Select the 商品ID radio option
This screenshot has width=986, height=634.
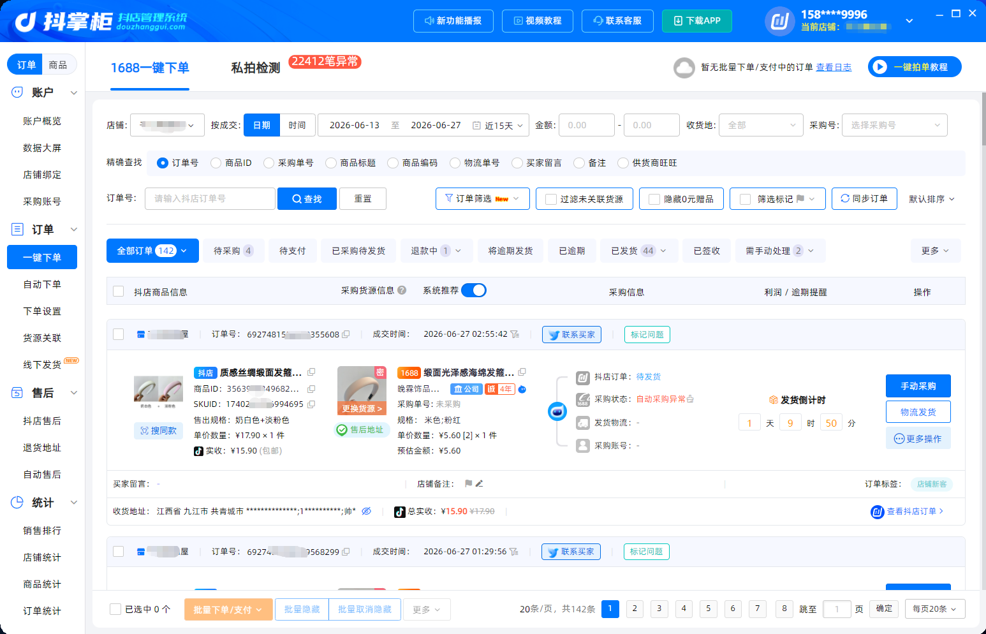pyautogui.click(x=216, y=163)
